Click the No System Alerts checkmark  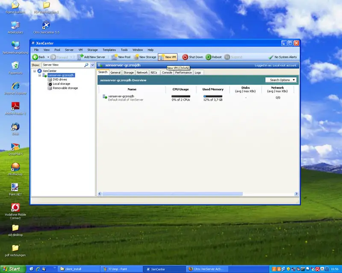271,57
